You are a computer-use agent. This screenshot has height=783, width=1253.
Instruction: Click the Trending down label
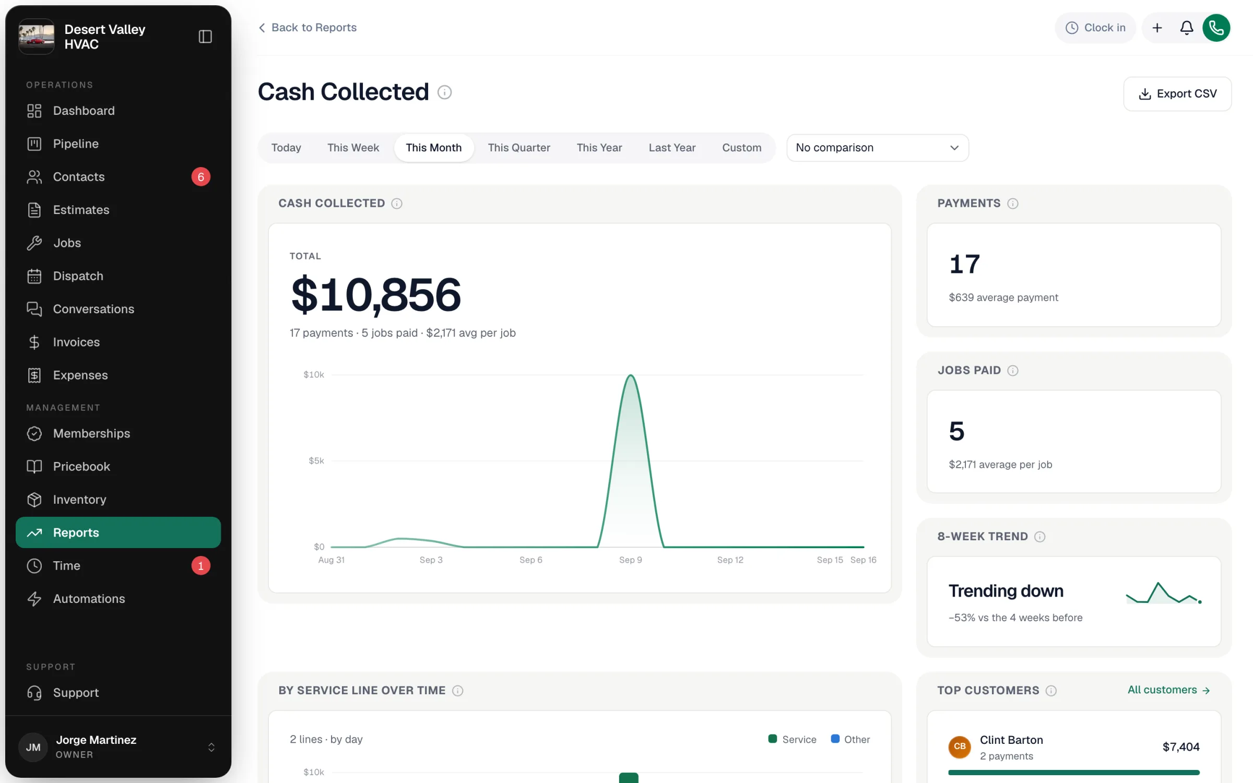coord(1006,591)
